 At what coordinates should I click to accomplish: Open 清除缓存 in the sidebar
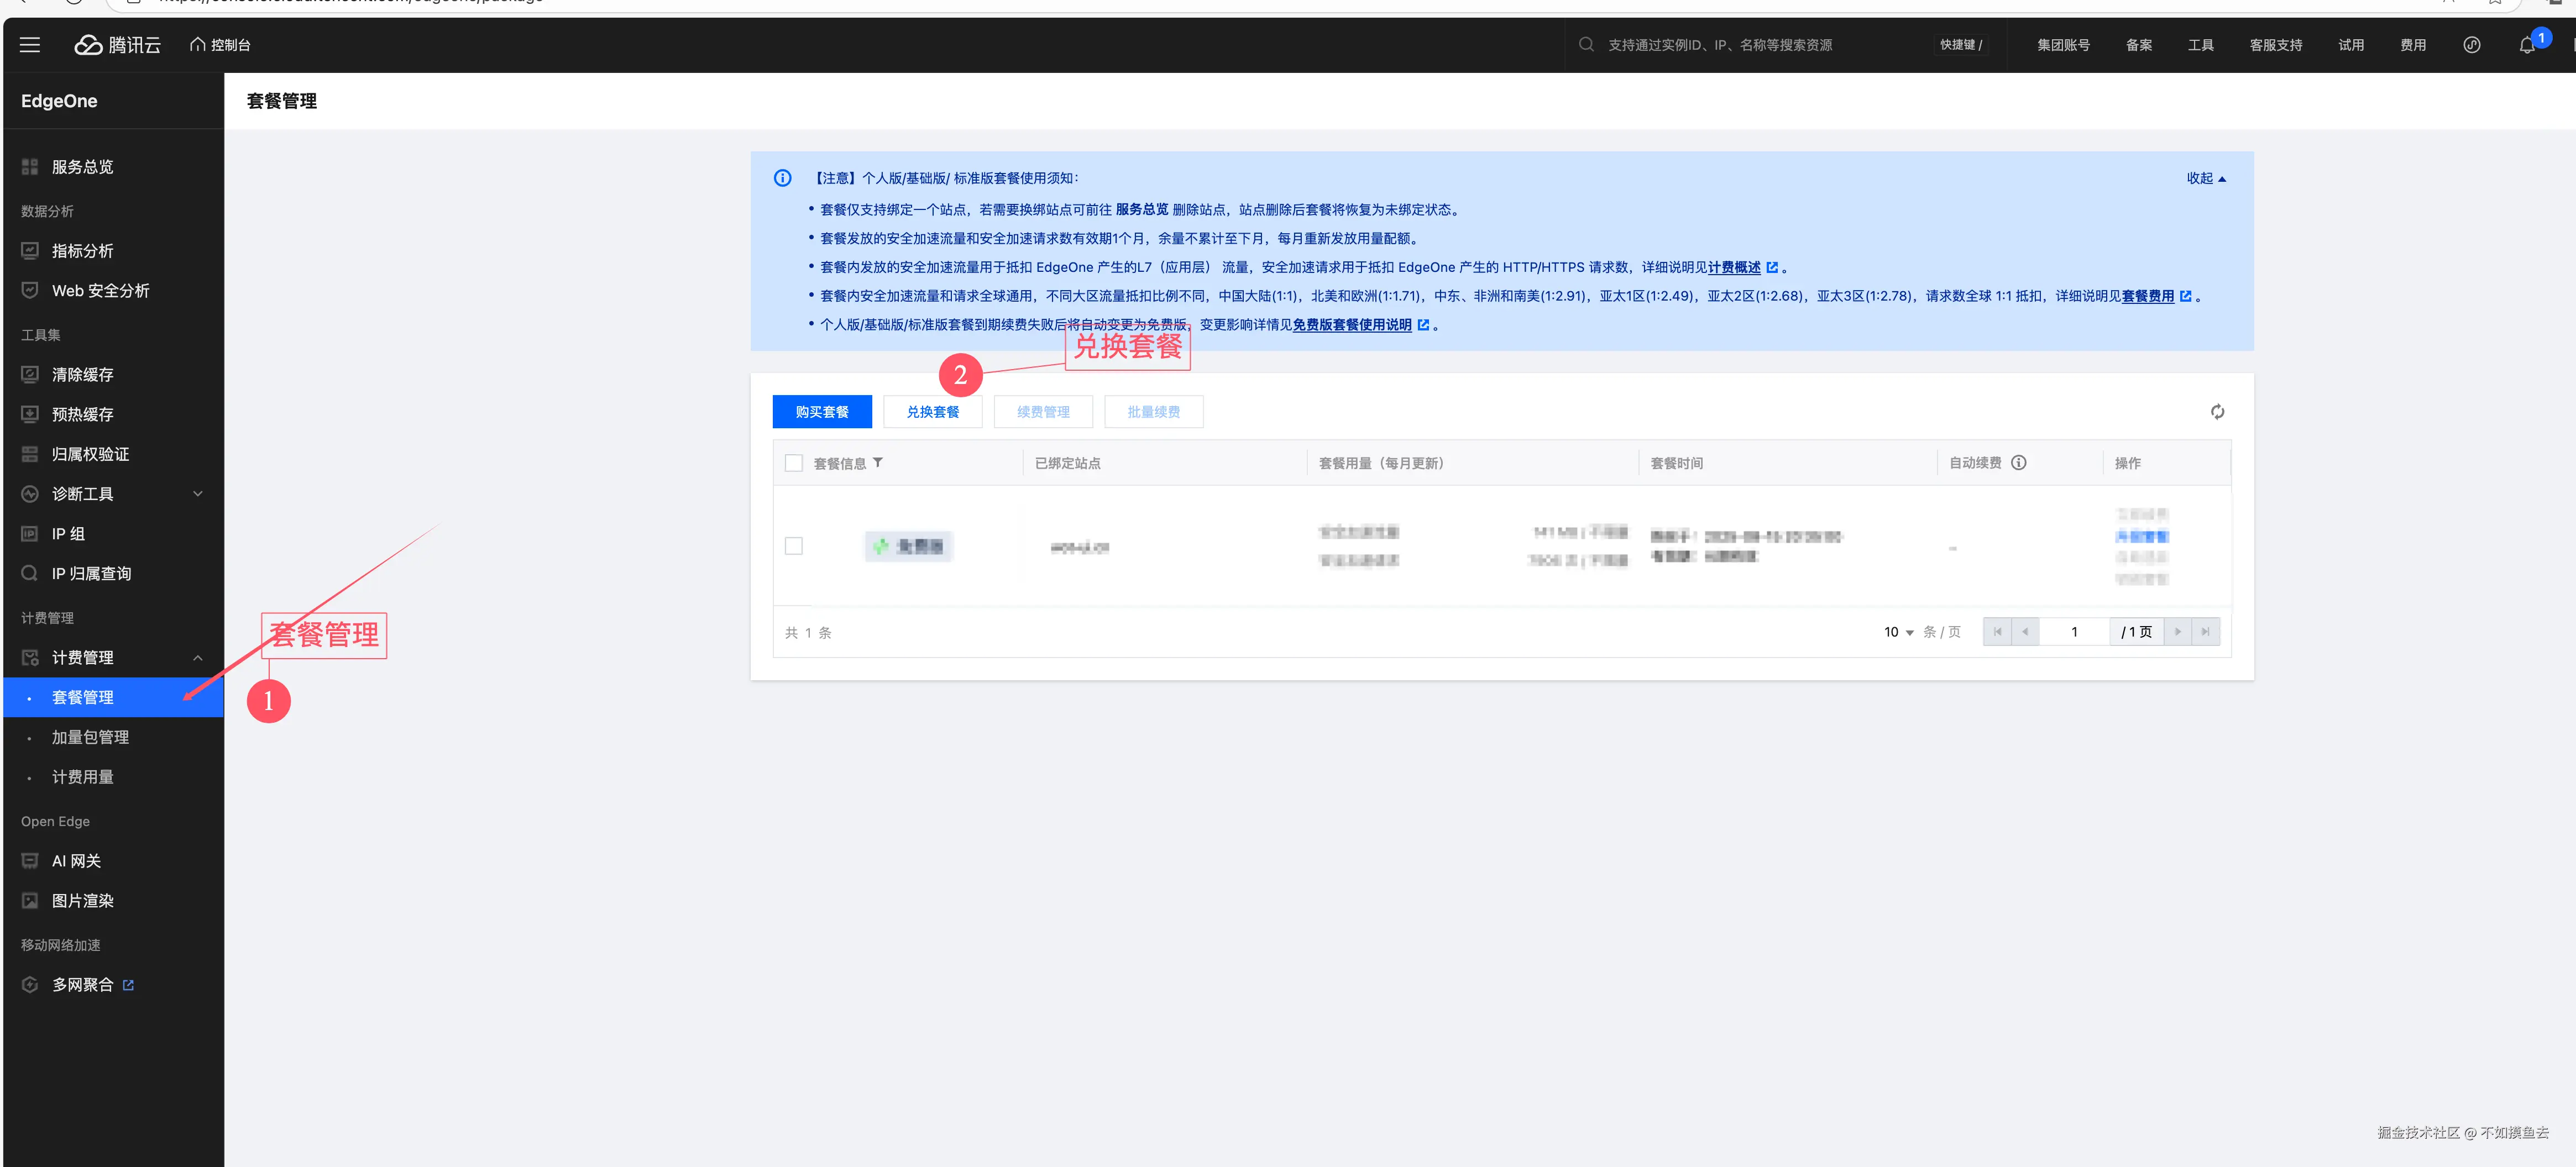click(x=82, y=374)
